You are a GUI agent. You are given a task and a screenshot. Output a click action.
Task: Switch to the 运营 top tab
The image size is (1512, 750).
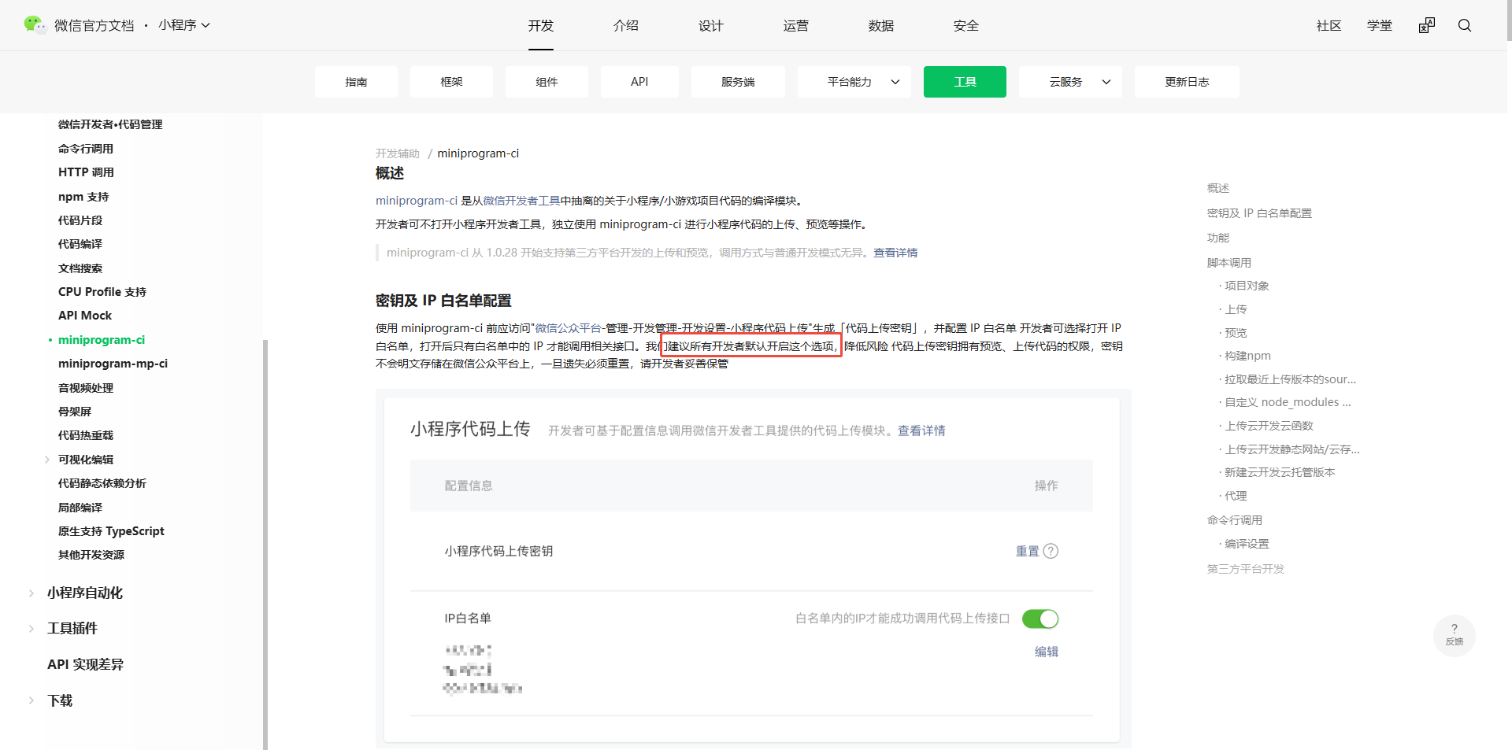pyautogui.click(x=796, y=26)
